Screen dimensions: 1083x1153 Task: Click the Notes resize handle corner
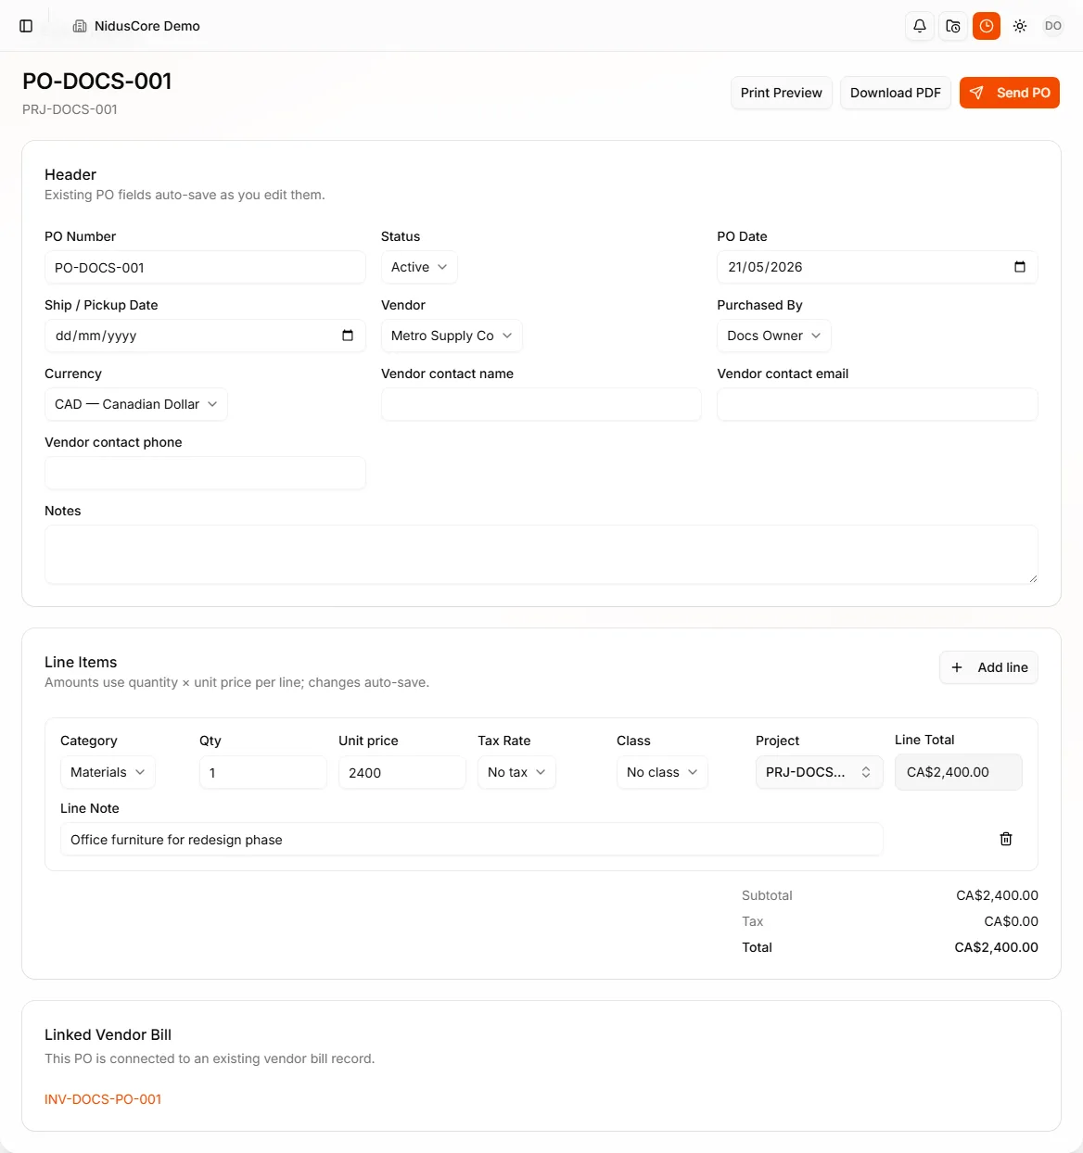(x=1032, y=578)
